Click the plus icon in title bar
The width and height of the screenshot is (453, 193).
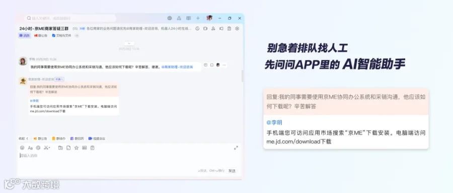(198, 18)
